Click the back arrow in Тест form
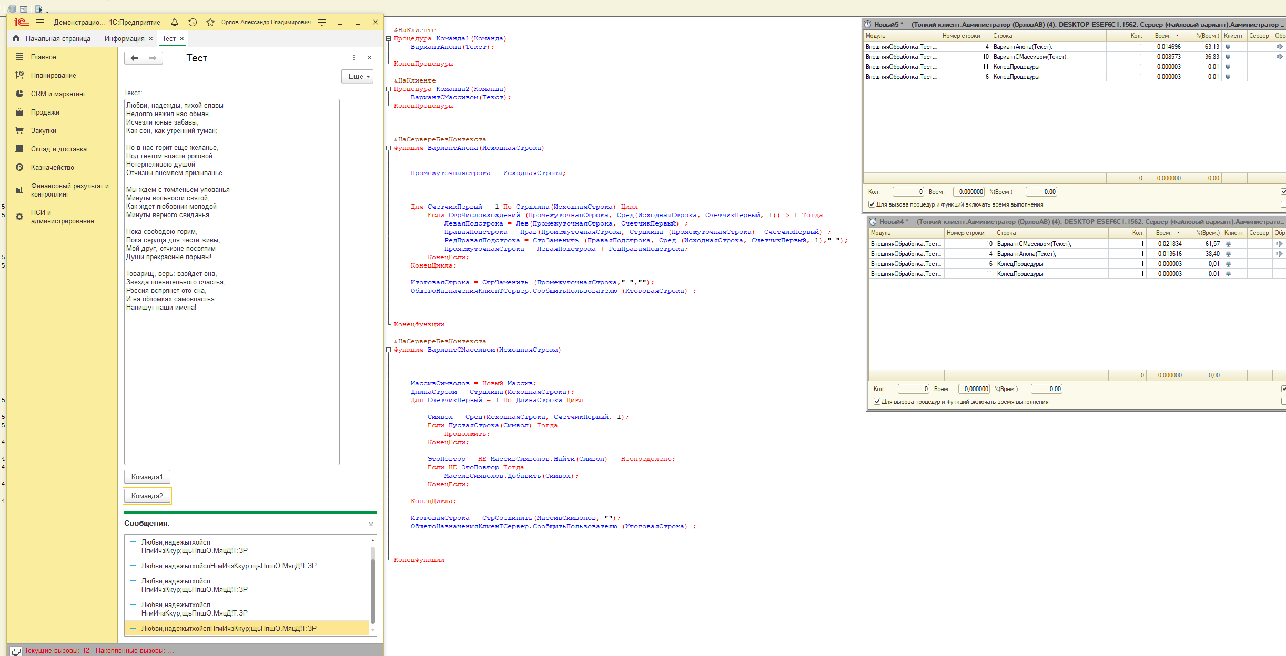 134,58
